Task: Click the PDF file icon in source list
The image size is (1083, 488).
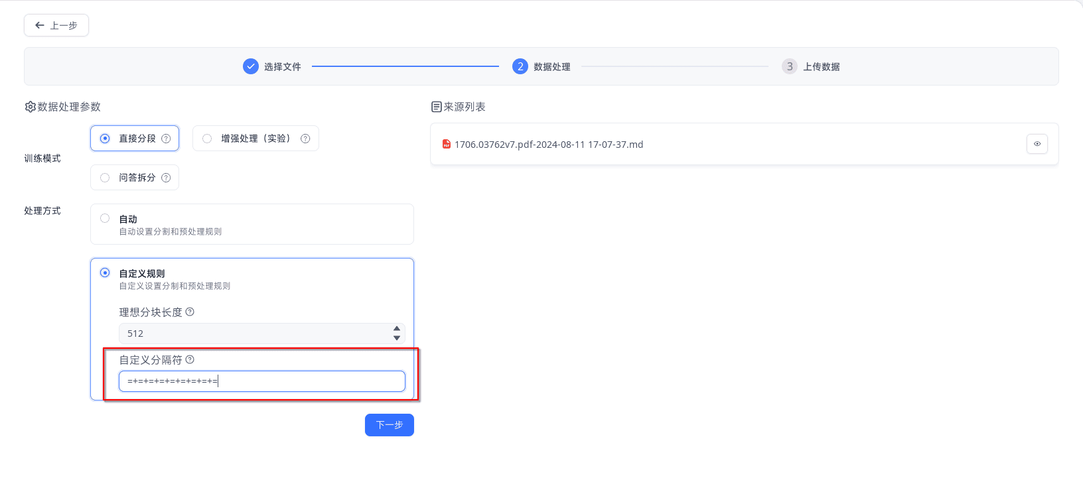Action: [447, 144]
